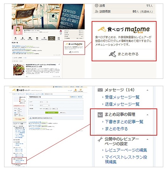Click the large まとめを作る button with pencil
The width and height of the screenshot is (168, 171).
(124, 54)
